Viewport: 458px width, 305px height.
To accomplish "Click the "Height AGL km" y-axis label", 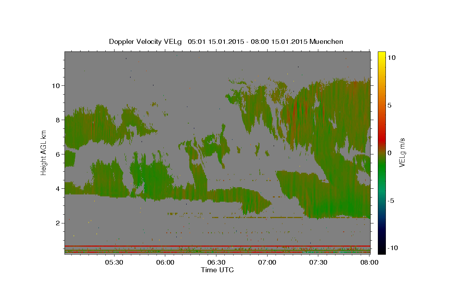I will (44, 152).
